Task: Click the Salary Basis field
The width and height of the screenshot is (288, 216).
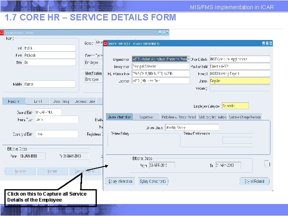Action: 192,127
